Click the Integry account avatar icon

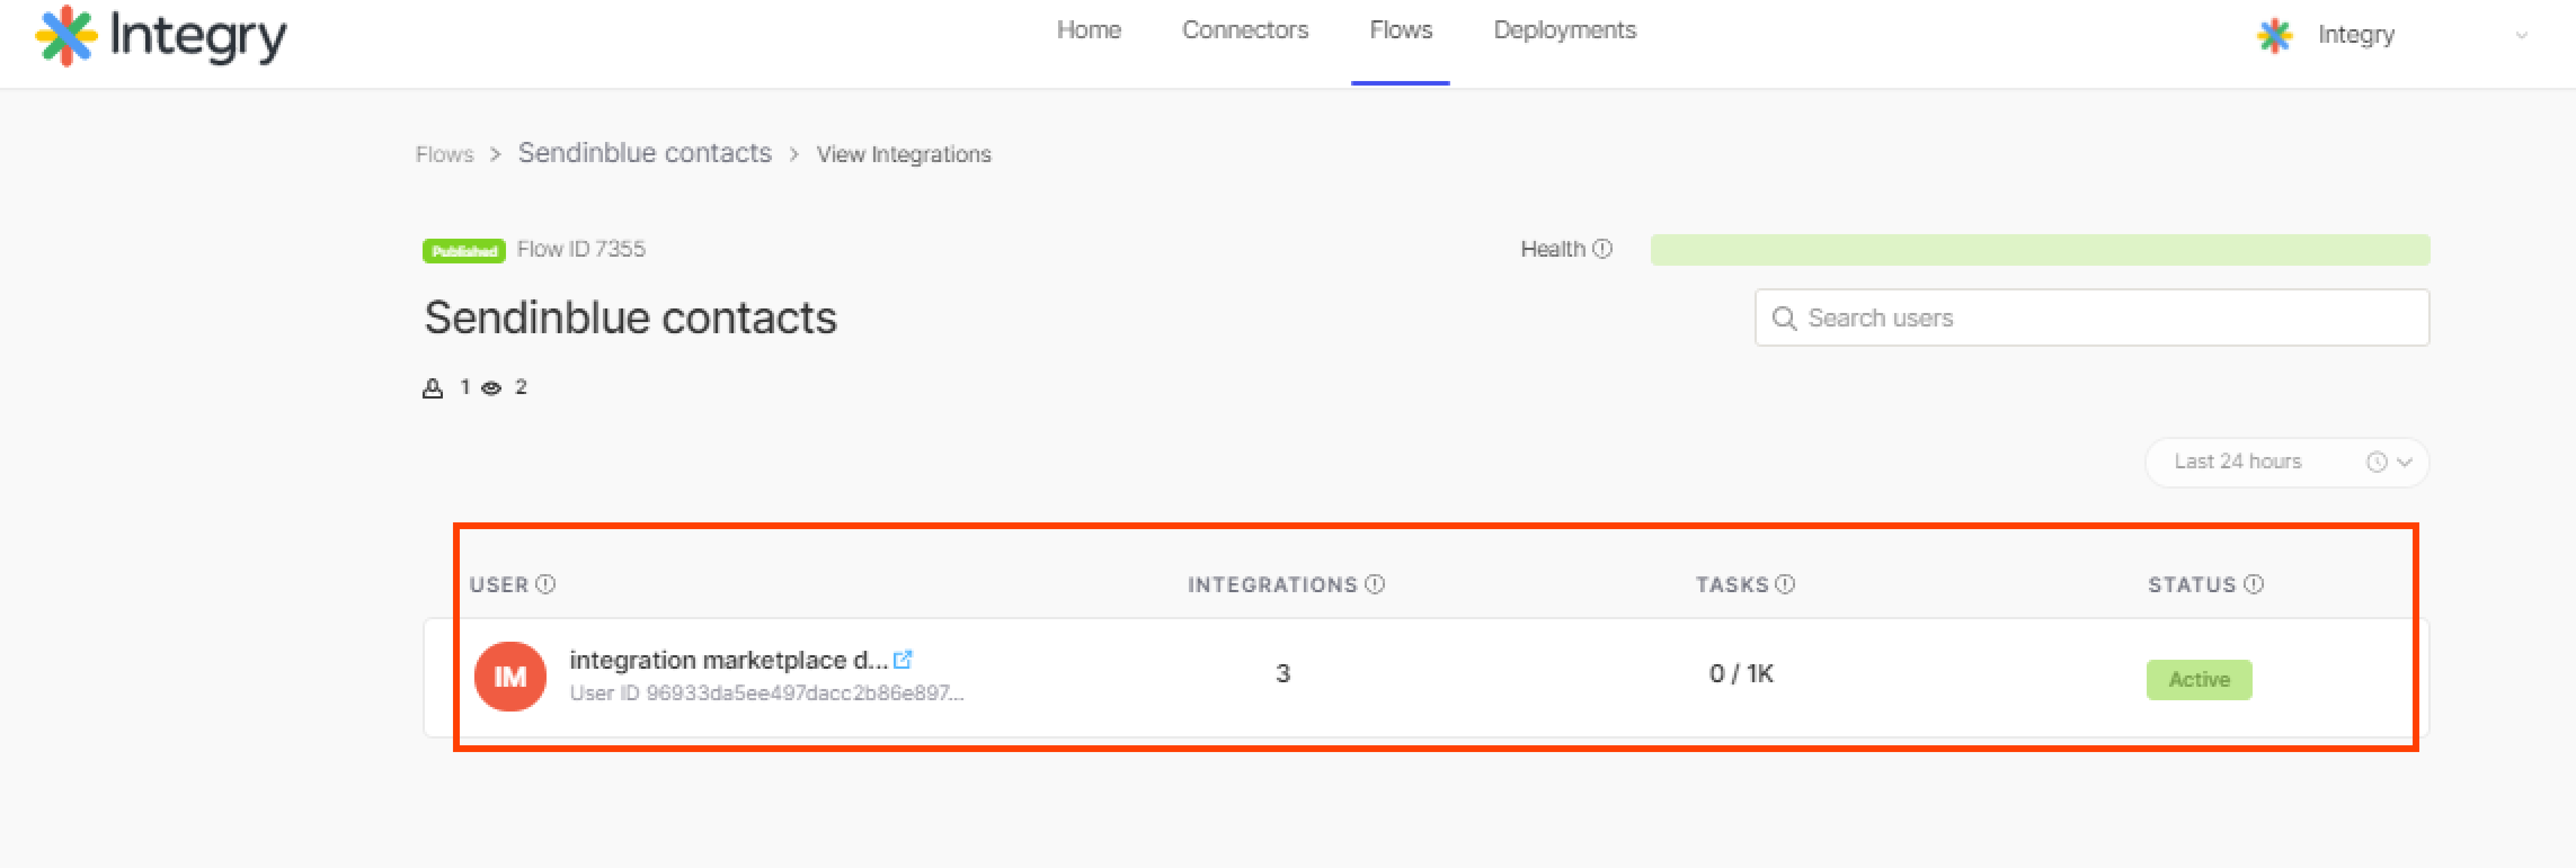(2274, 35)
